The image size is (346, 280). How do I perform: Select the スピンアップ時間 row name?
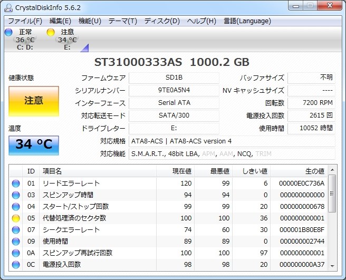tap(68, 195)
